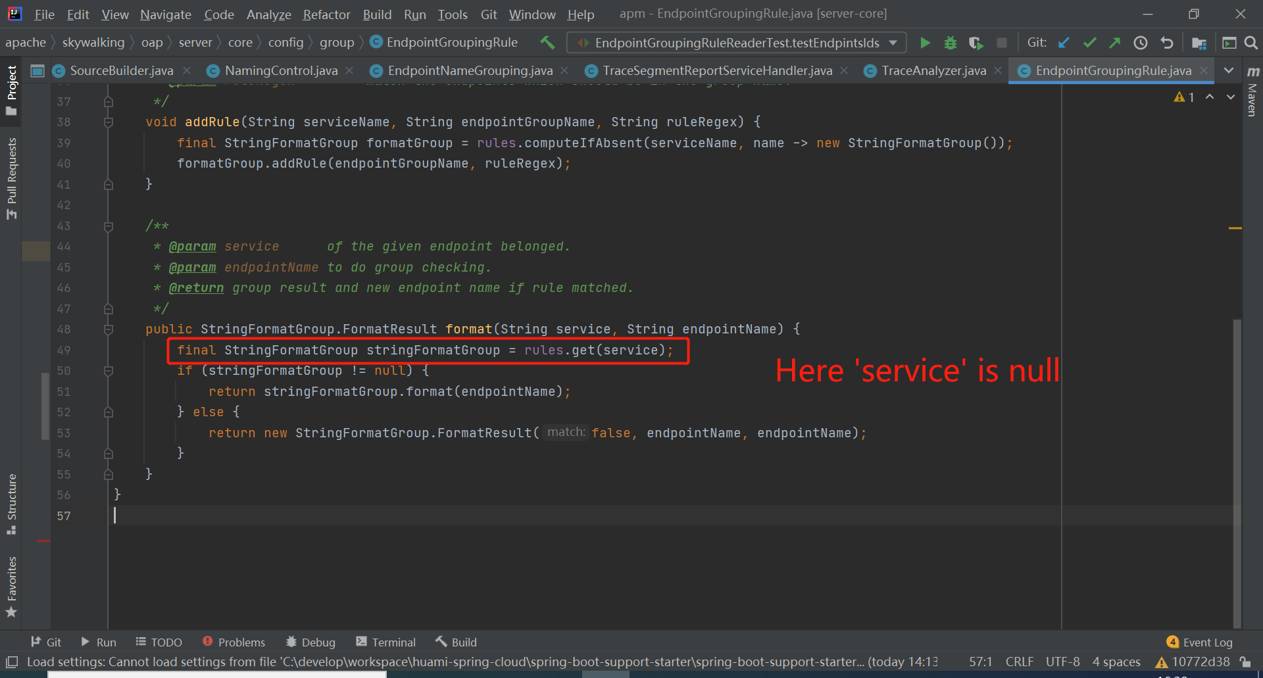This screenshot has height=678, width=1263.
Task: Open the Build tool window at bottom
Action: pos(456,642)
